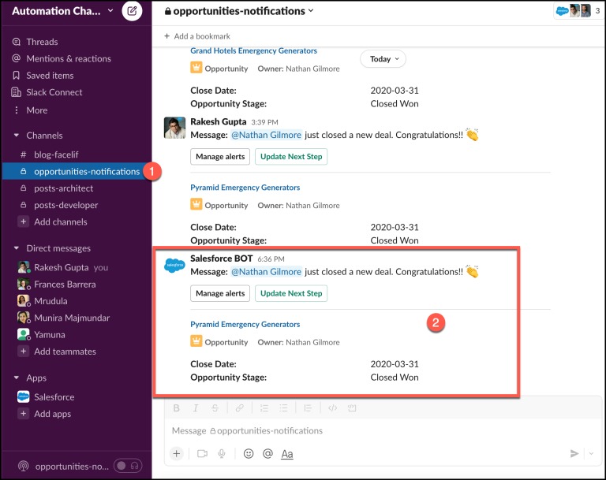The height and width of the screenshot is (480, 606).
Task: Click the code block icon
Action: 352,407
